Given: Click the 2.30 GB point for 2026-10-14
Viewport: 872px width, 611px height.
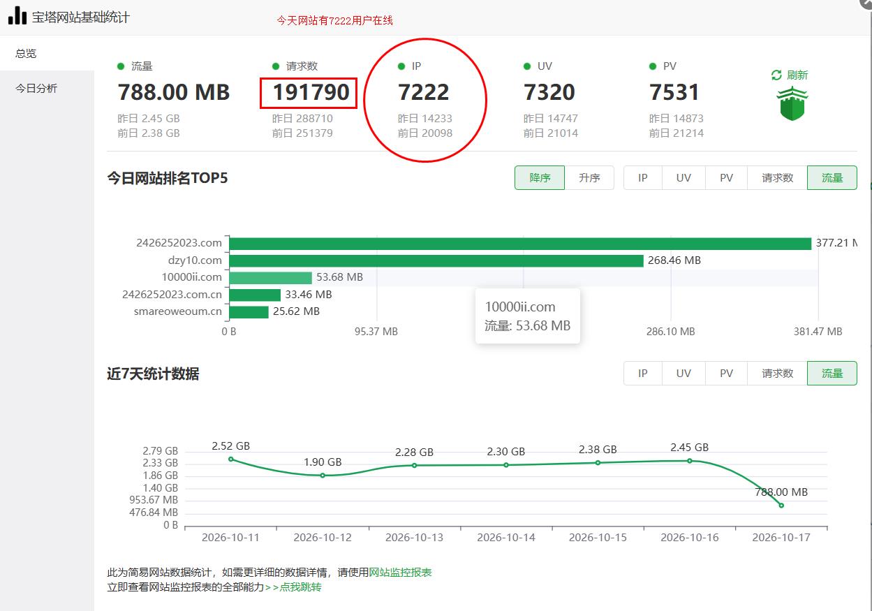Looking at the screenshot, I should [506, 465].
